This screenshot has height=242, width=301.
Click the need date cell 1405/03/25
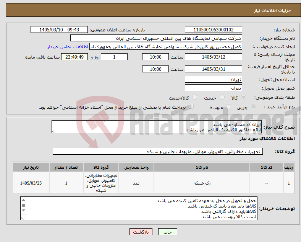[31, 183]
